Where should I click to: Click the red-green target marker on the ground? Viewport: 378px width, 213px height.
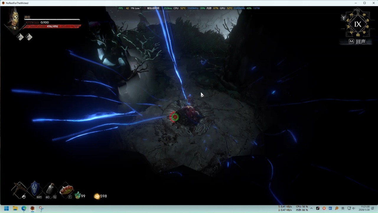pyautogui.click(x=174, y=117)
